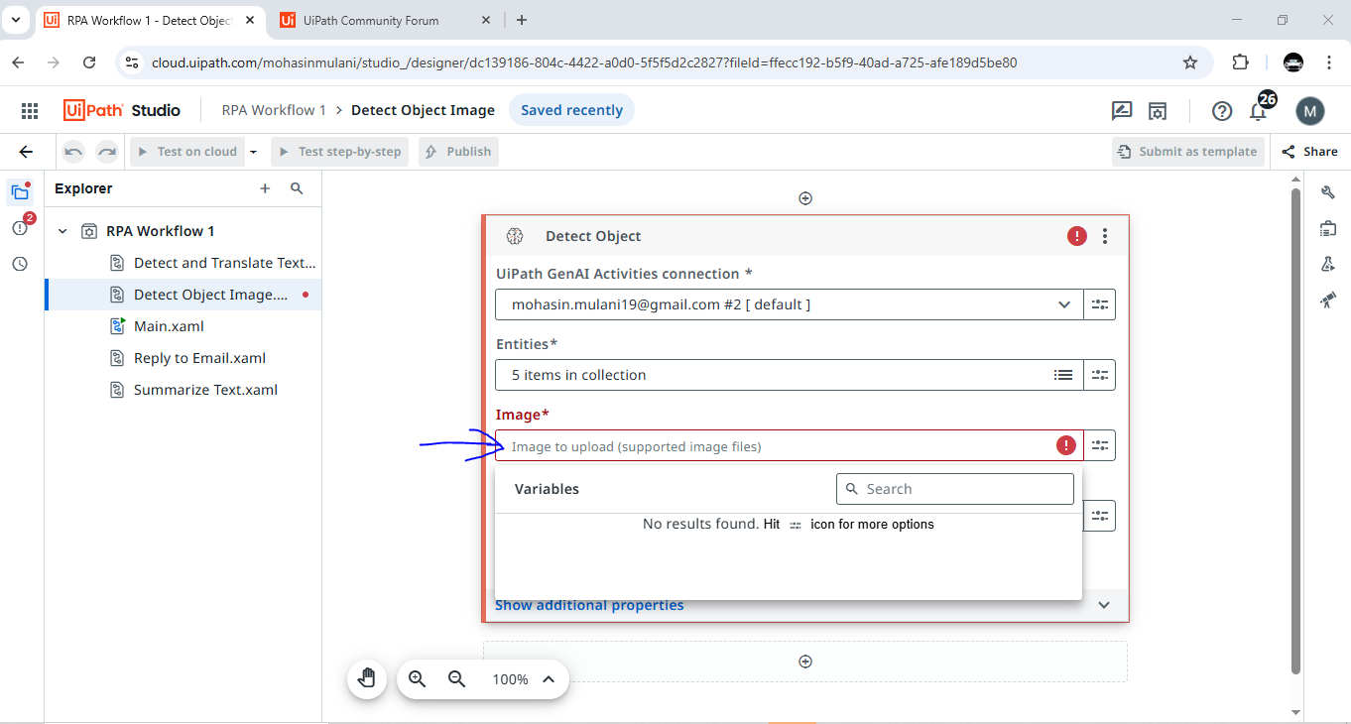The image size is (1351, 724).
Task: Open notifications bell with 26 badge
Action: point(1258,111)
